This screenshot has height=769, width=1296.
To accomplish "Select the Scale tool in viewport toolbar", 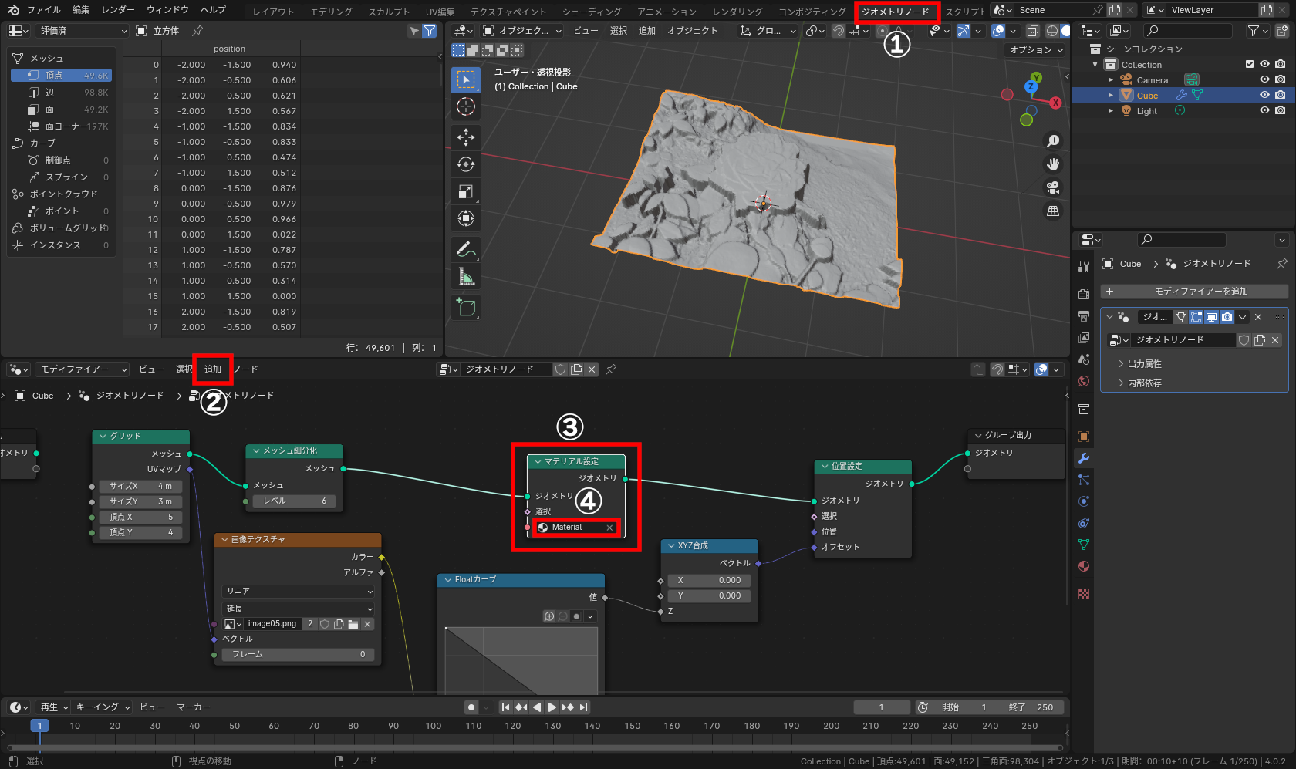I will [x=466, y=191].
